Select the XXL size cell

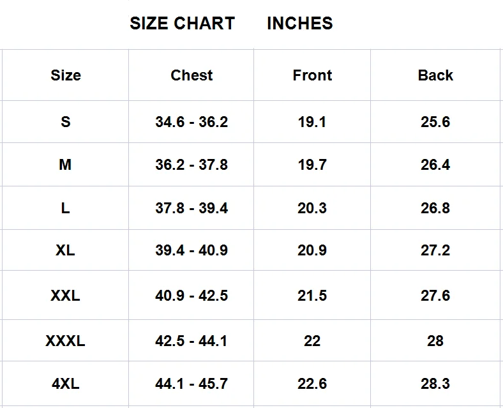(x=66, y=296)
